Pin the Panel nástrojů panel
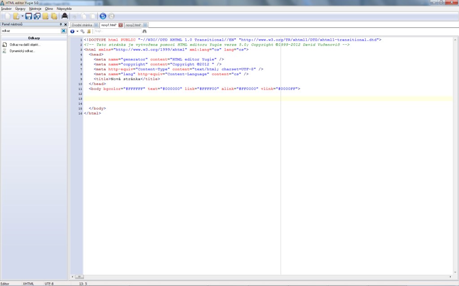 click(61, 25)
